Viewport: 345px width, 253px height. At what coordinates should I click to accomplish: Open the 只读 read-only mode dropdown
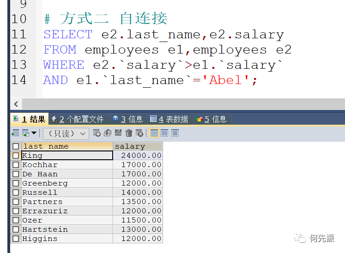pos(66,133)
